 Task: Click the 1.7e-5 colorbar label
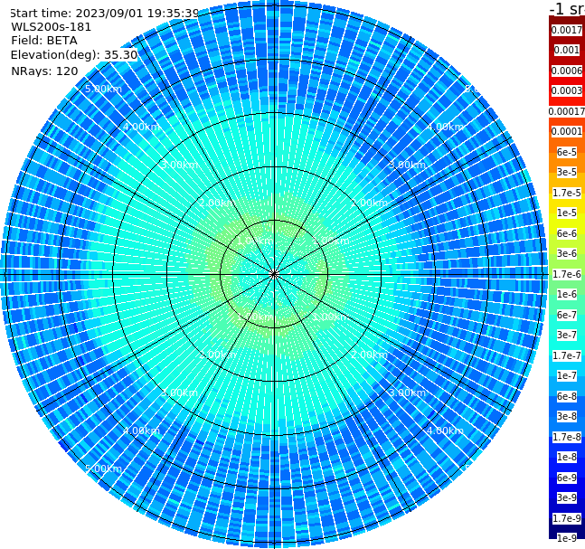coord(567,193)
